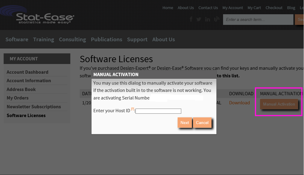Viewport: 304px width, 175px height.
Task: Open Newsletter Subscriptions in sidebar
Action: pos(34,106)
